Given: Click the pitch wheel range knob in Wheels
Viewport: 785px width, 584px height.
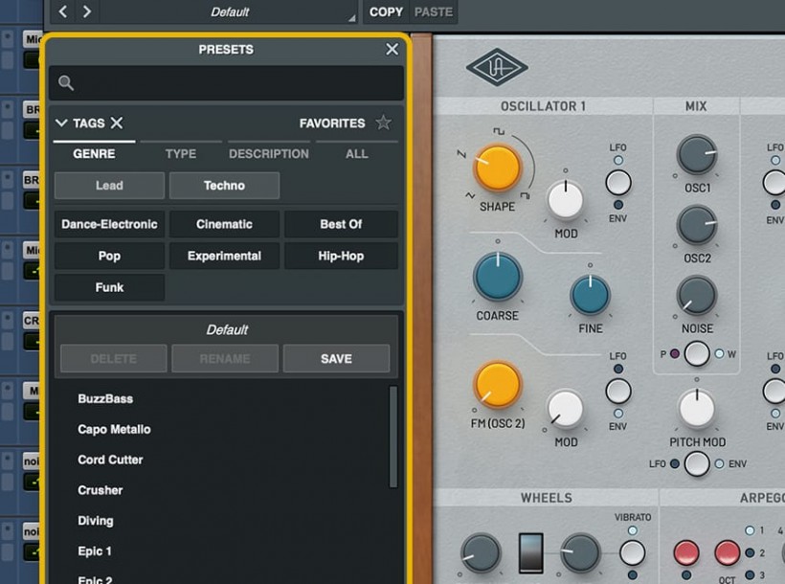Looking at the screenshot, I should point(481,553).
